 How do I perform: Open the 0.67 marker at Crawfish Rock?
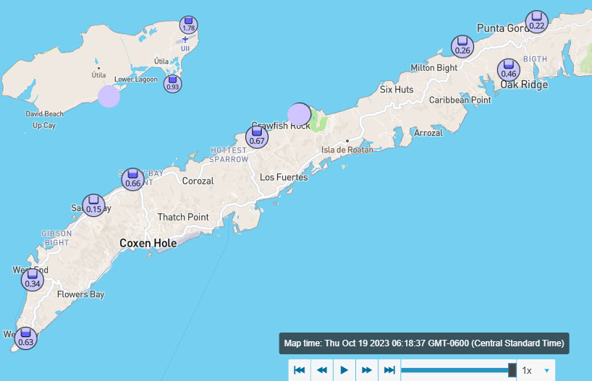pyautogui.click(x=256, y=137)
